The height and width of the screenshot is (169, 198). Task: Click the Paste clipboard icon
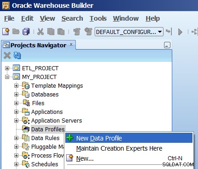[61, 32]
